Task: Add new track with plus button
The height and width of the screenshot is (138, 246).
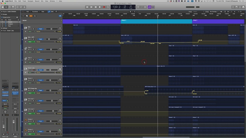Action: [x=23, y=16]
